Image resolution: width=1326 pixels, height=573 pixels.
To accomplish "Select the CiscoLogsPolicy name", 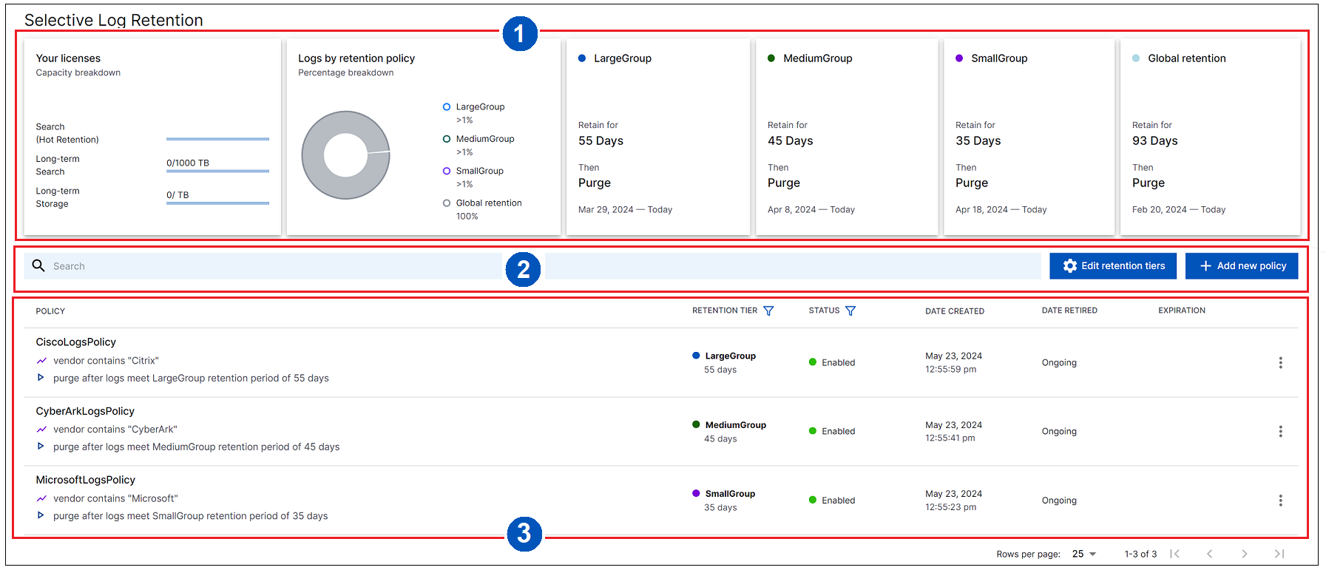I will pyautogui.click(x=76, y=342).
